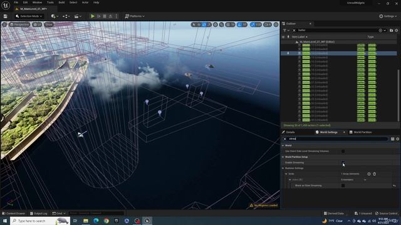Open the Platforms dropdown
Screen dimensions: 401x225
point(135,16)
